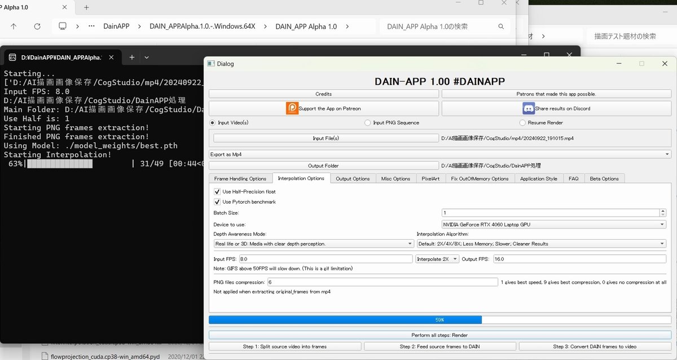Toggle Use Pytorch benchmark checkbox
The width and height of the screenshot is (677, 360).
pos(217,202)
